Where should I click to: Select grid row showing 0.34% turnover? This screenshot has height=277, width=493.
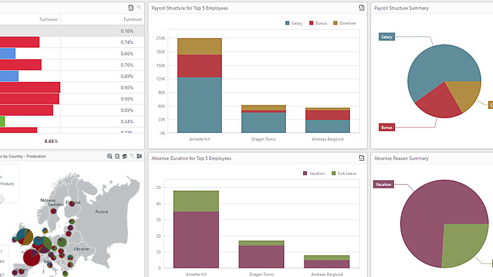point(72,121)
